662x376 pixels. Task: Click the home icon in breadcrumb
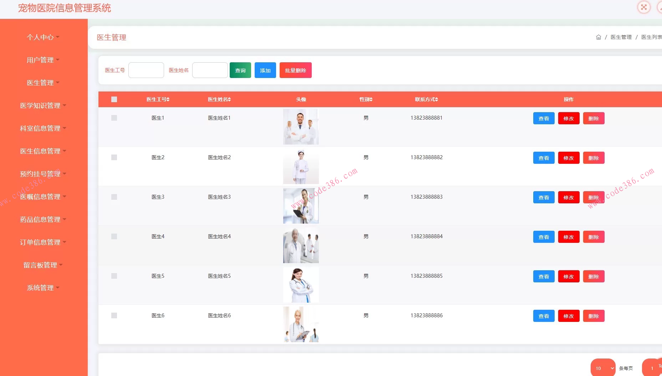pos(599,37)
